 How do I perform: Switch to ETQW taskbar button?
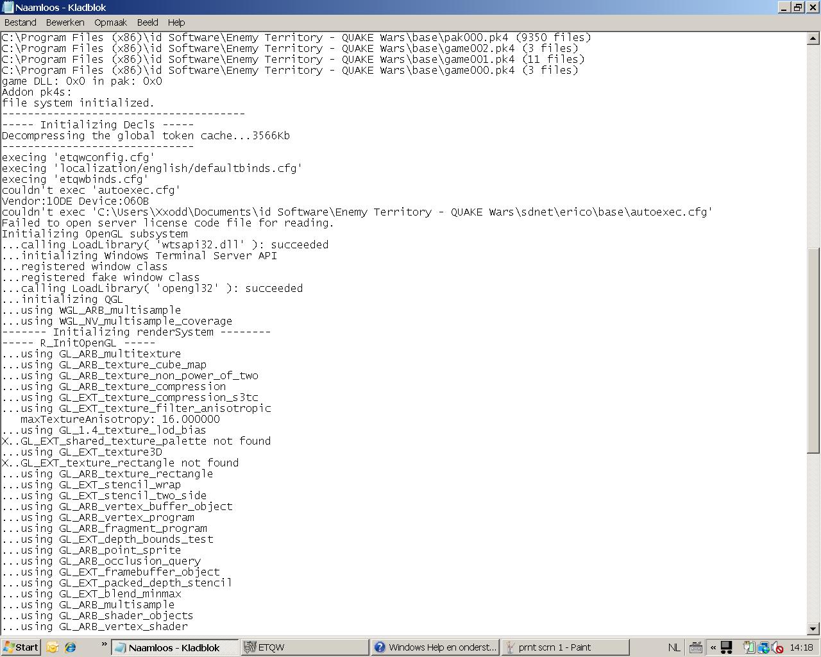[305, 647]
